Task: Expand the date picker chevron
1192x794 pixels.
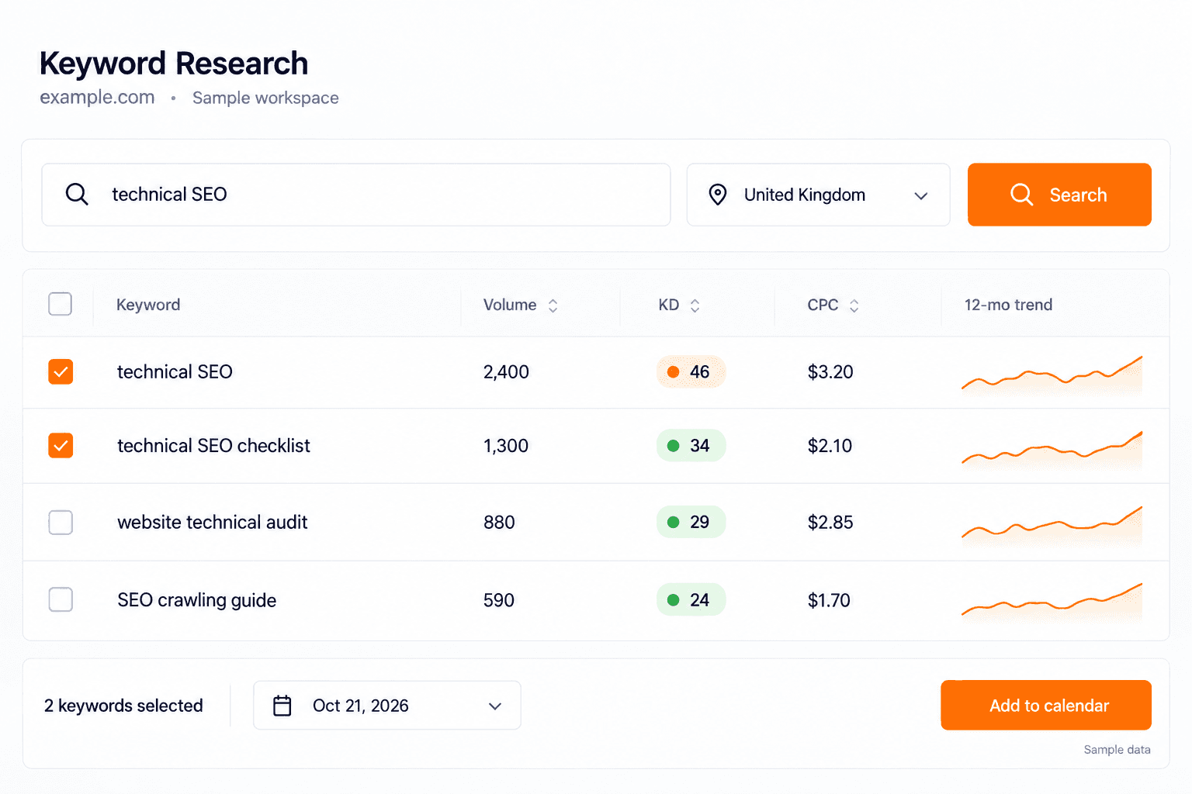Action: (x=495, y=706)
